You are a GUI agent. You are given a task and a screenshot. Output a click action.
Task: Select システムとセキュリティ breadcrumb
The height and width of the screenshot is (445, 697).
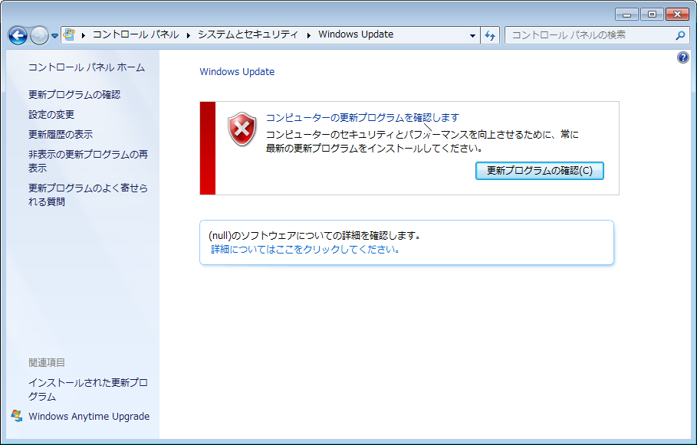tap(248, 34)
